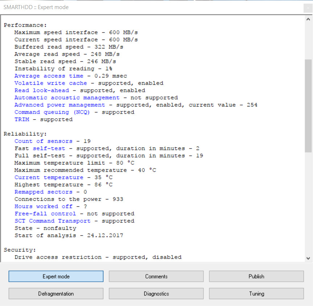The width and height of the screenshot is (313, 306).
Task: Open the Remapped sectors link
Action: pyautogui.click(x=43, y=192)
